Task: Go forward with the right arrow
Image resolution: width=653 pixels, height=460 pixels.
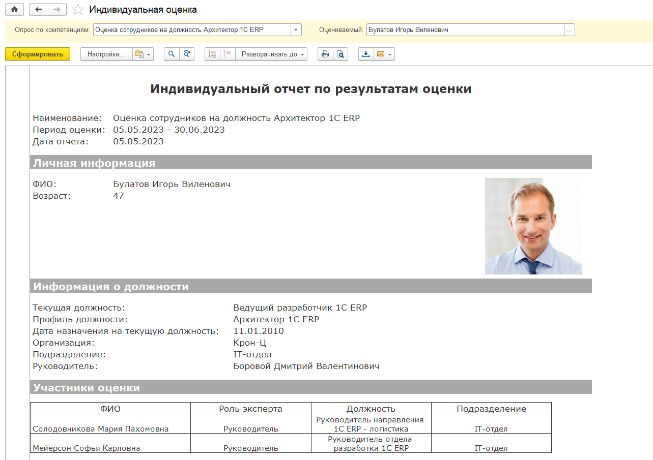Action: [x=57, y=9]
